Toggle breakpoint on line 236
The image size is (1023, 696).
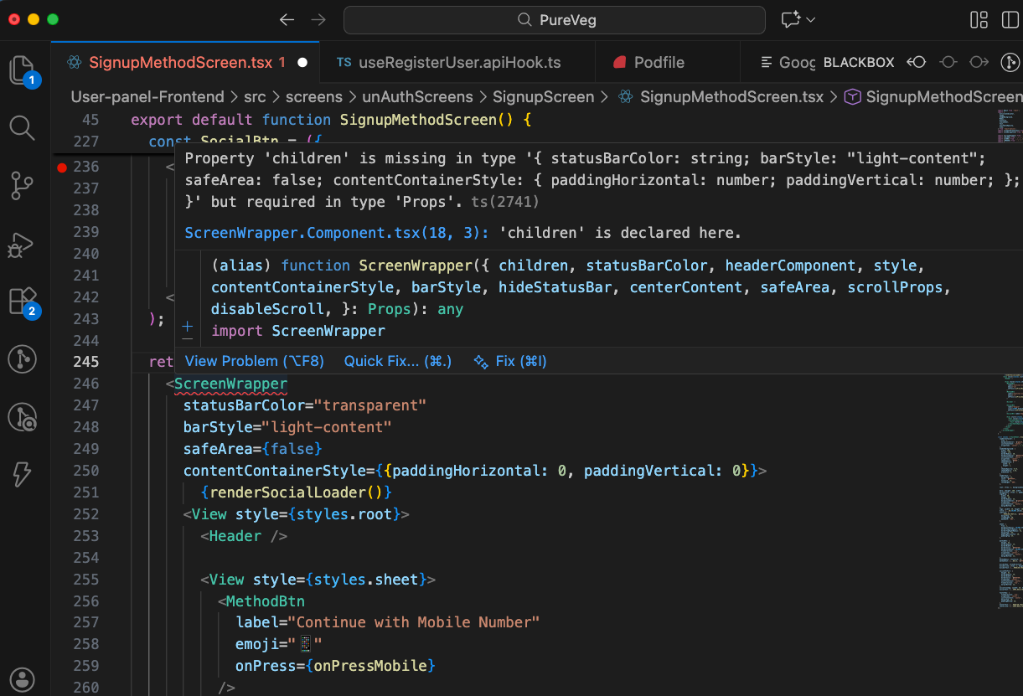pyautogui.click(x=61, y=167)
